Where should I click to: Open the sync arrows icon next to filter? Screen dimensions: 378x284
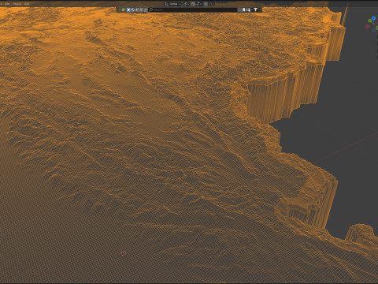pos(249,9)
